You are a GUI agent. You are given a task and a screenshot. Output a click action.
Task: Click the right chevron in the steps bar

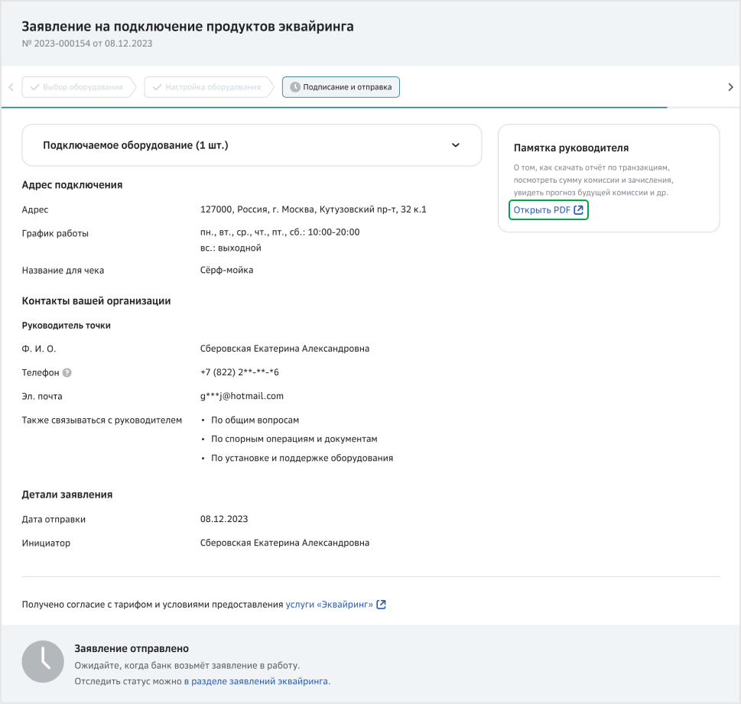click(x=730, y=86)
